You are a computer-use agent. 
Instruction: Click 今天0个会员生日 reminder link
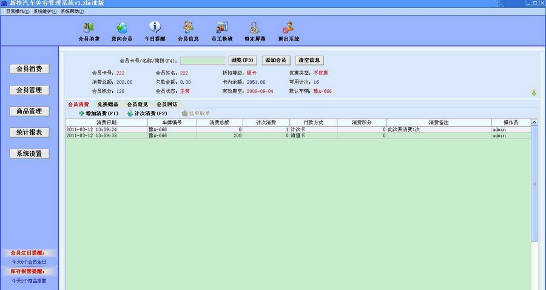29,262
